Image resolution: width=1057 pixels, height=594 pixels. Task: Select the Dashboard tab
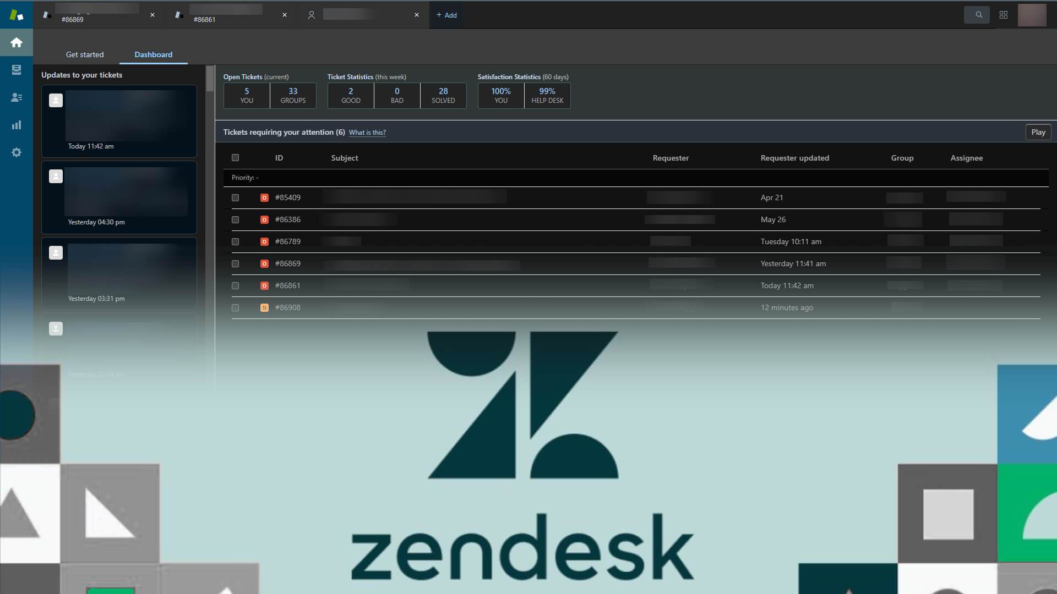[x=154, y=54]
